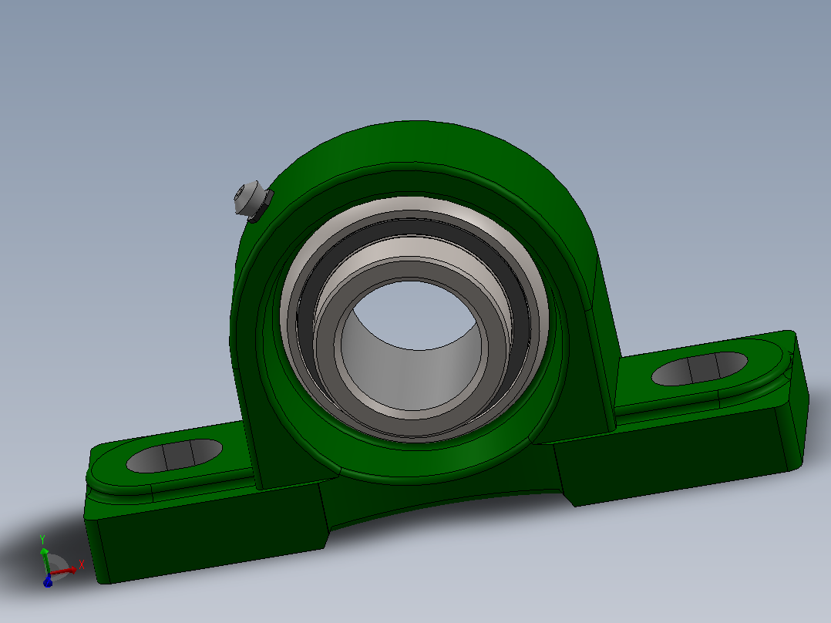Click the blue Z axis of the triad
The image size is (831, 623).
pyautogui.click(x=48, y=581)
